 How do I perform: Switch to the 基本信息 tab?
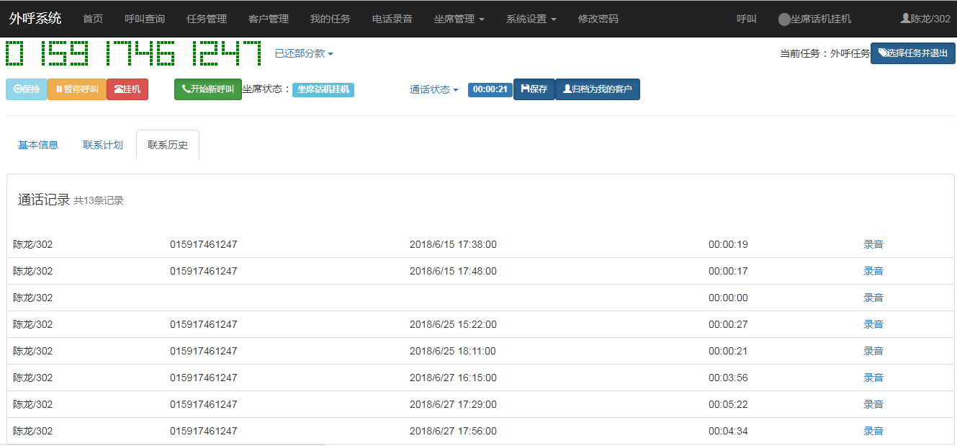pos(38,145)
